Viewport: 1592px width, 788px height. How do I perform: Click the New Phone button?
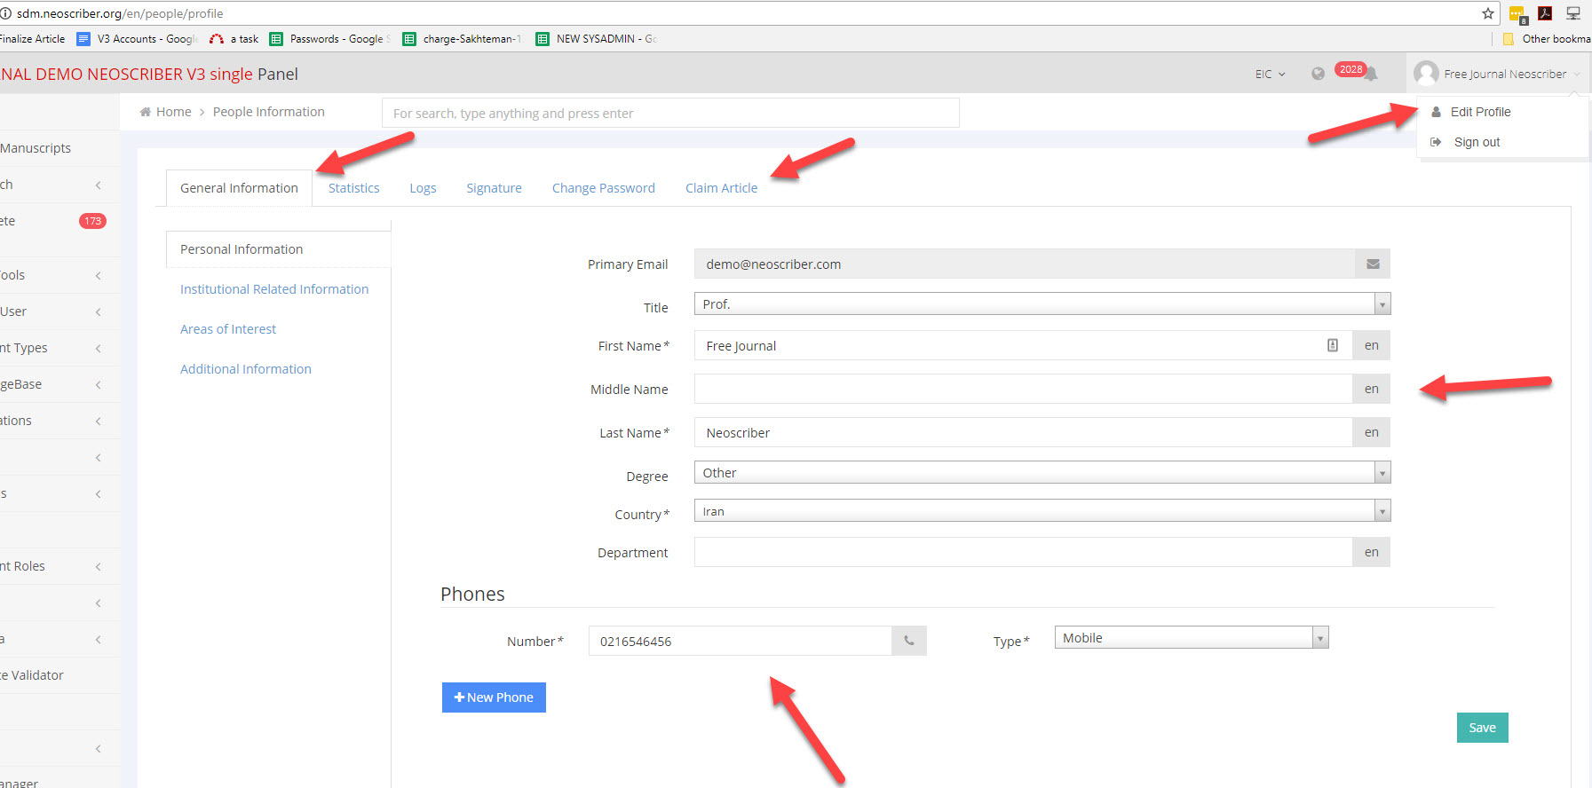point(494,697)
